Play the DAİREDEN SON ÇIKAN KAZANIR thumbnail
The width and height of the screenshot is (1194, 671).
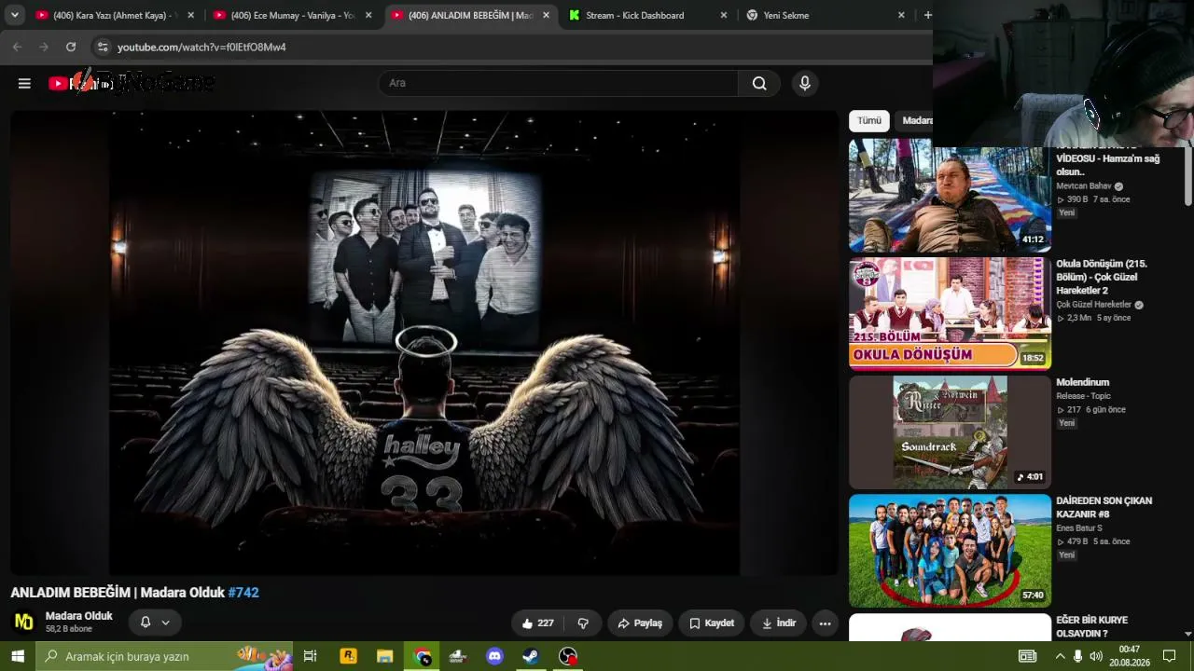(x=950, y=551)
